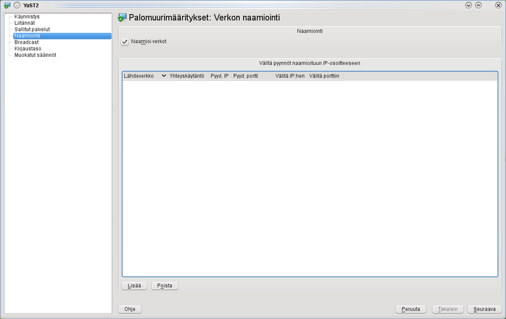Minimize the YaST2 window
Viewport: 506px width, 319px height.
click(x=469, y=5)
